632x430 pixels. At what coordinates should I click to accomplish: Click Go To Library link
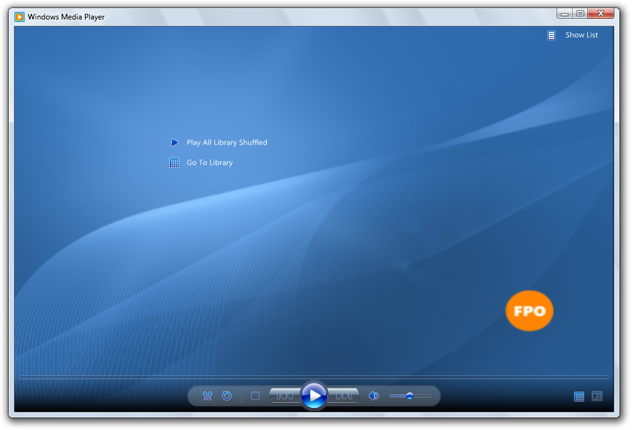click(x=210, y=163)
